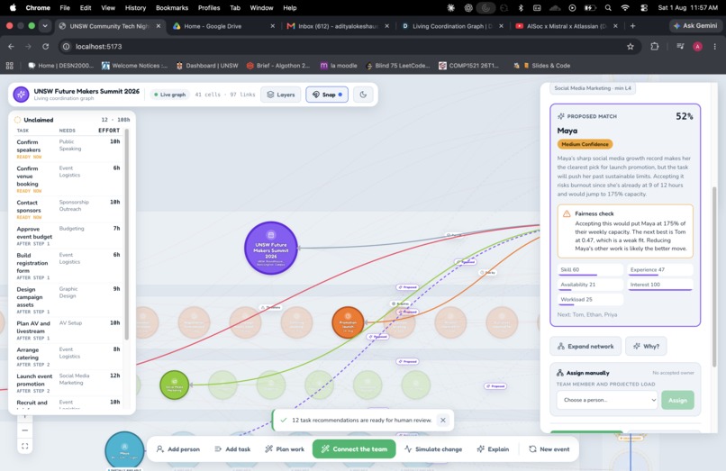
Task: Click the Live graph status pill
Action: tap(170, 95)
